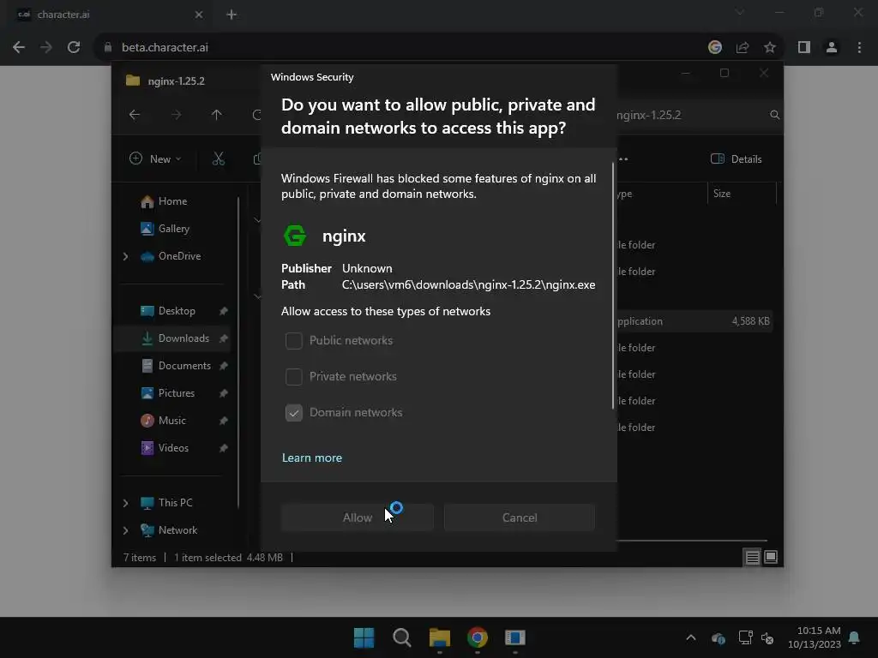This screenshot has height=658, width=878.
Task: Open Chrome side panel icon
Action: (804, 48)
